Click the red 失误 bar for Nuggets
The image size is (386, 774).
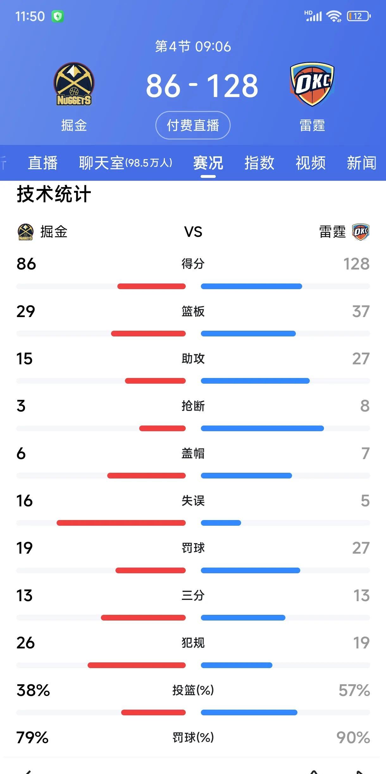(121, 523)
